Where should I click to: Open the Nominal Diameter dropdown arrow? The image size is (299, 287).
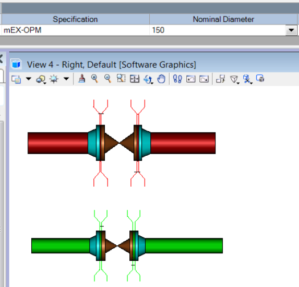pos(291,30)
